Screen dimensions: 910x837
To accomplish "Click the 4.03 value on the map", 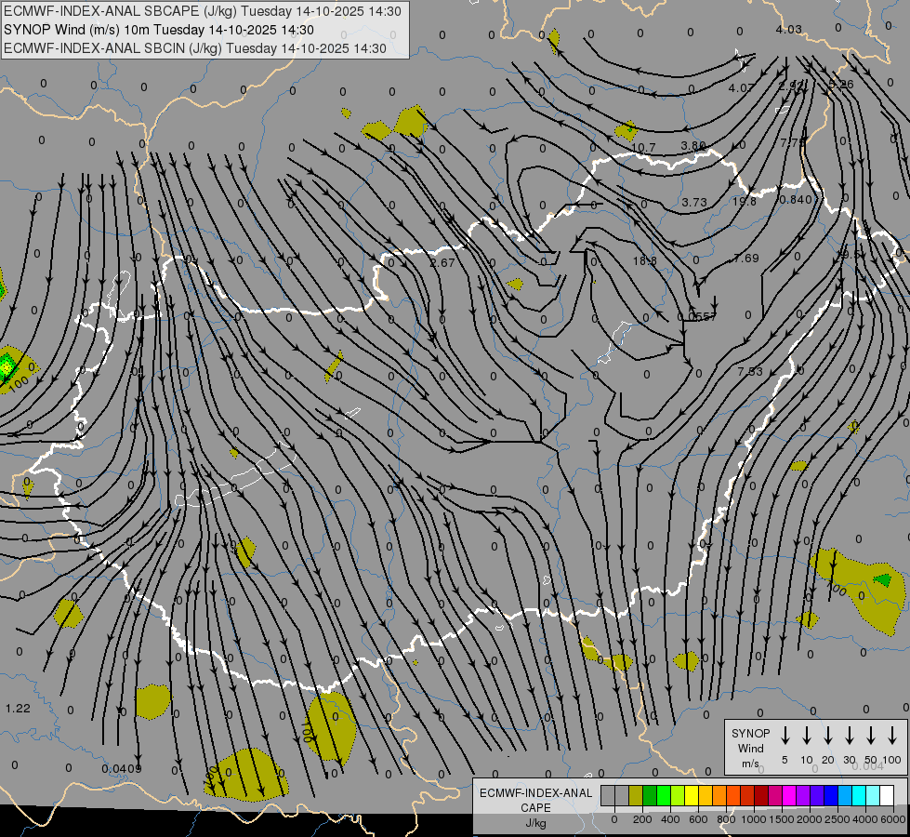I will pyautogui.click(x=789, y=29).
